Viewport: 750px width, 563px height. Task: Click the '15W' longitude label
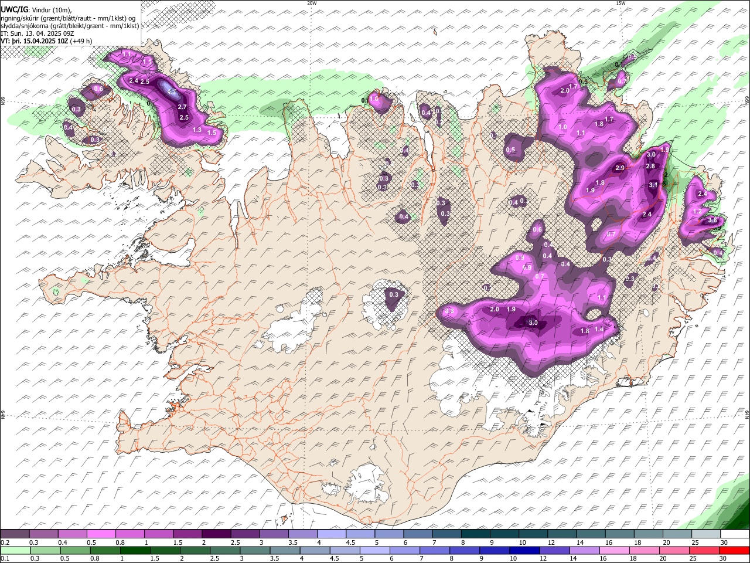click(x=620, y=3)
